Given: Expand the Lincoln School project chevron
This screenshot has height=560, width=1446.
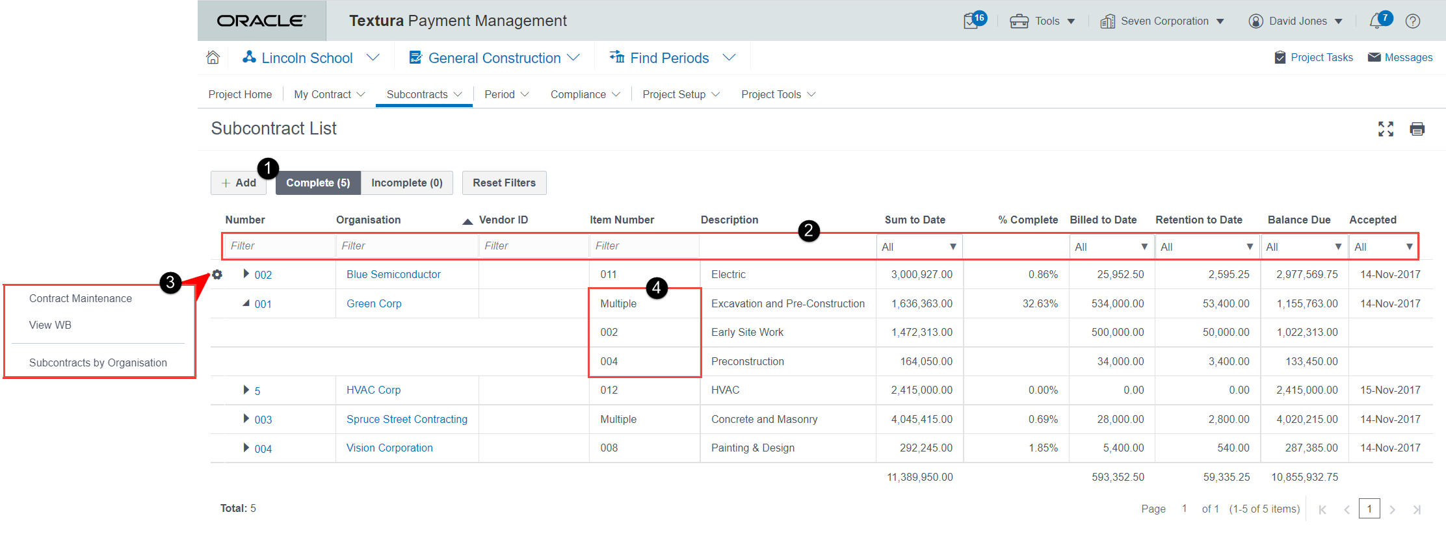Looking at the screenshot, I should tap(373, 57).
